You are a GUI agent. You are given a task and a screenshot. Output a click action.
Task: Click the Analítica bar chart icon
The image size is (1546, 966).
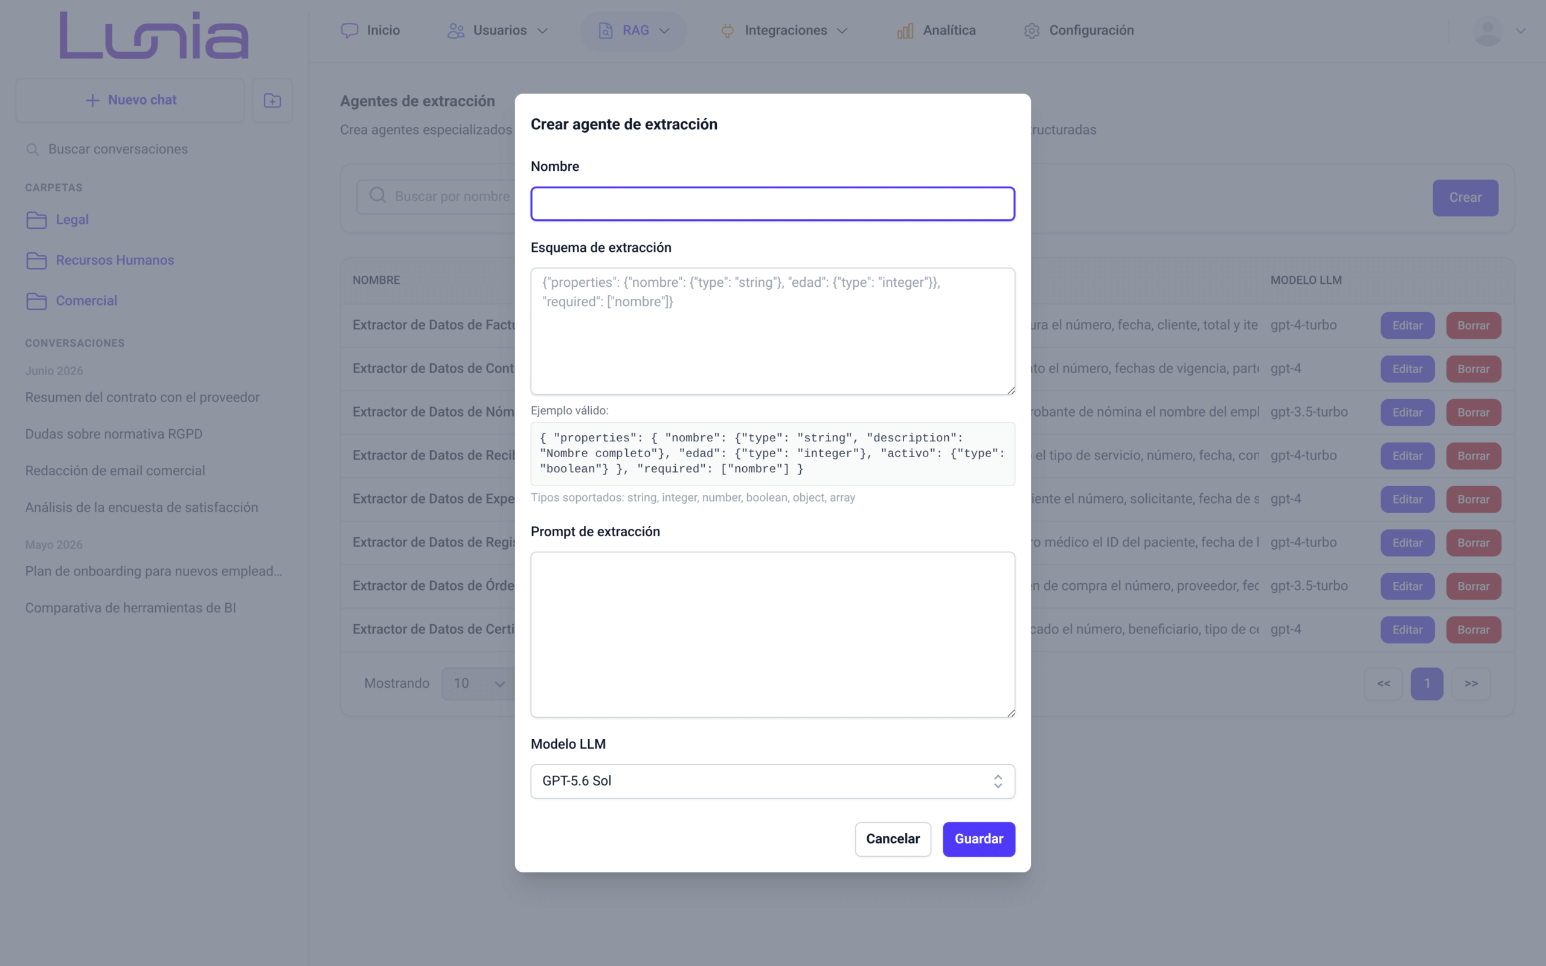pyautogui.click(x=905, y=31)
